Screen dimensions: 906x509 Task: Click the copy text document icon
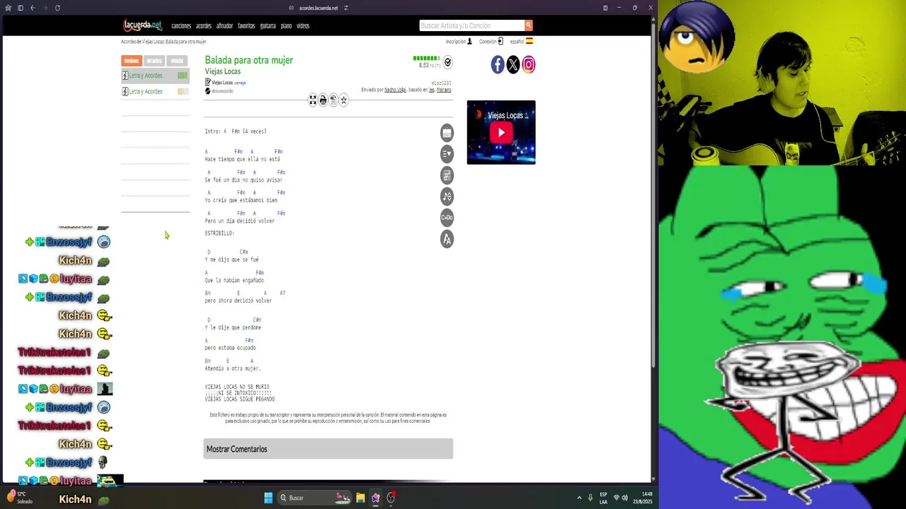pyautogui.click(x=333, y=100)
